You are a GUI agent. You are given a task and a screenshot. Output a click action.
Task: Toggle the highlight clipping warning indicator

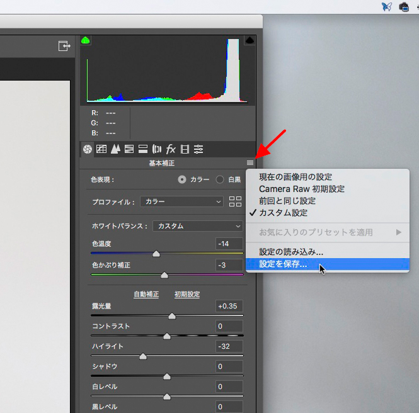click(x=250, y=40)
